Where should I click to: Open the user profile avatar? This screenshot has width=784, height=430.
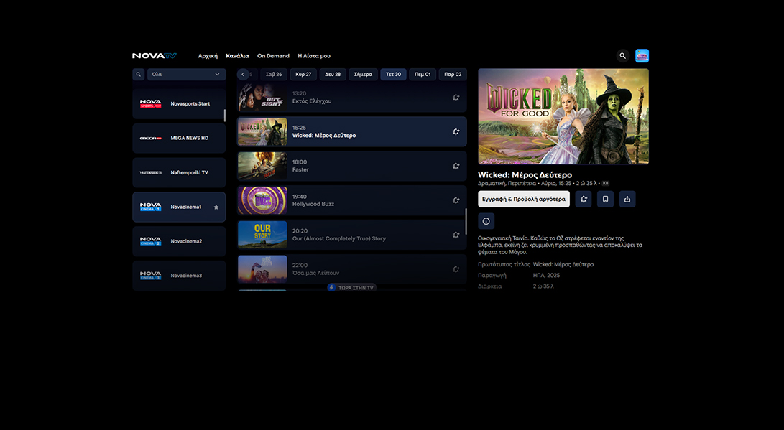point(642,56)
